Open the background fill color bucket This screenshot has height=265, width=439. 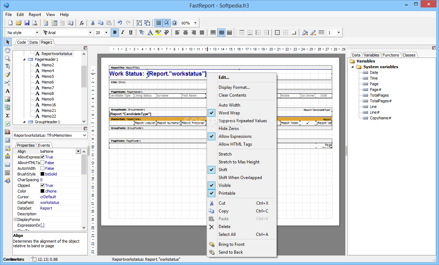click(x=305, y=33)
